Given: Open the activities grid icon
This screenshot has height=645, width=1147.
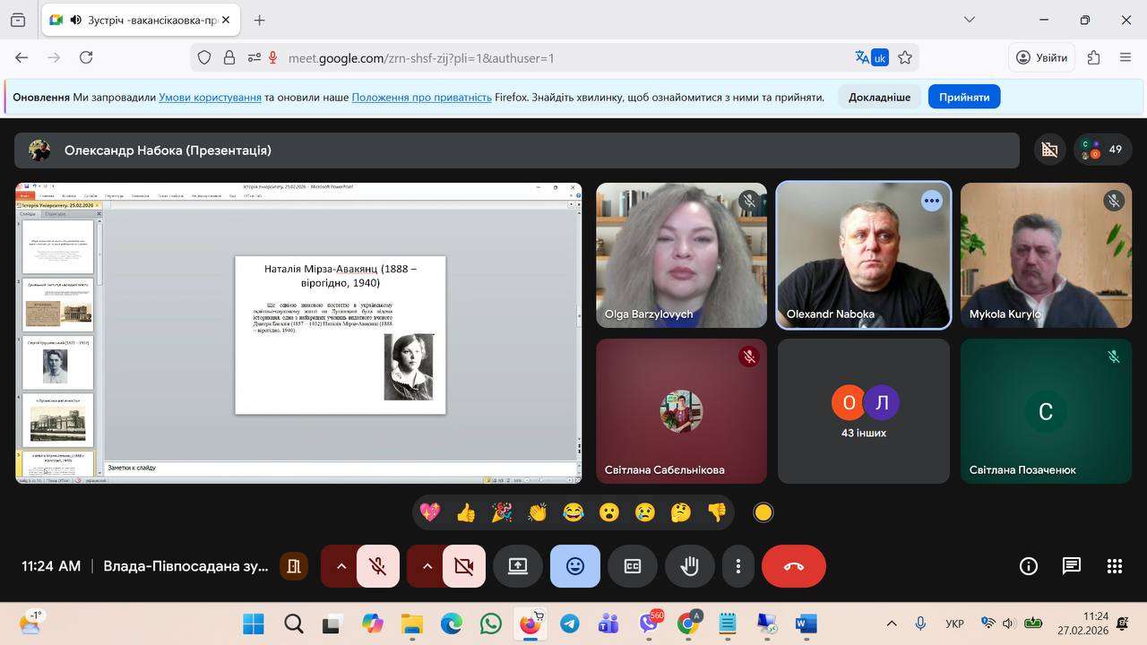Looking at the screenshot, I should tap(1114, 566).
